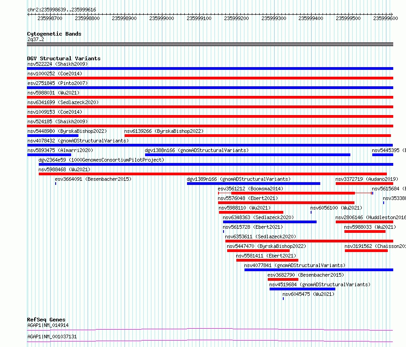
Task: Click ruler position 235999000
Action: click(161, 18)
